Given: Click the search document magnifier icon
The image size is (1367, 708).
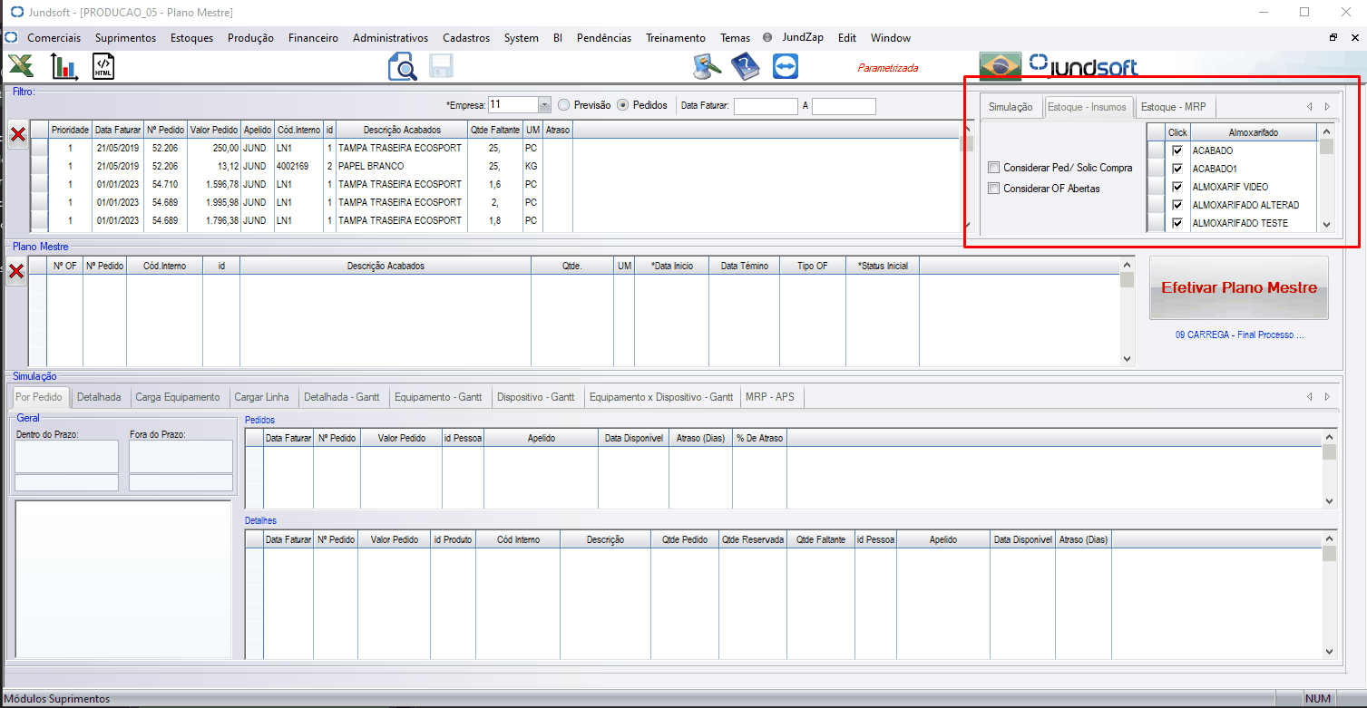Looking at the screenshot, I should point(402,67).
